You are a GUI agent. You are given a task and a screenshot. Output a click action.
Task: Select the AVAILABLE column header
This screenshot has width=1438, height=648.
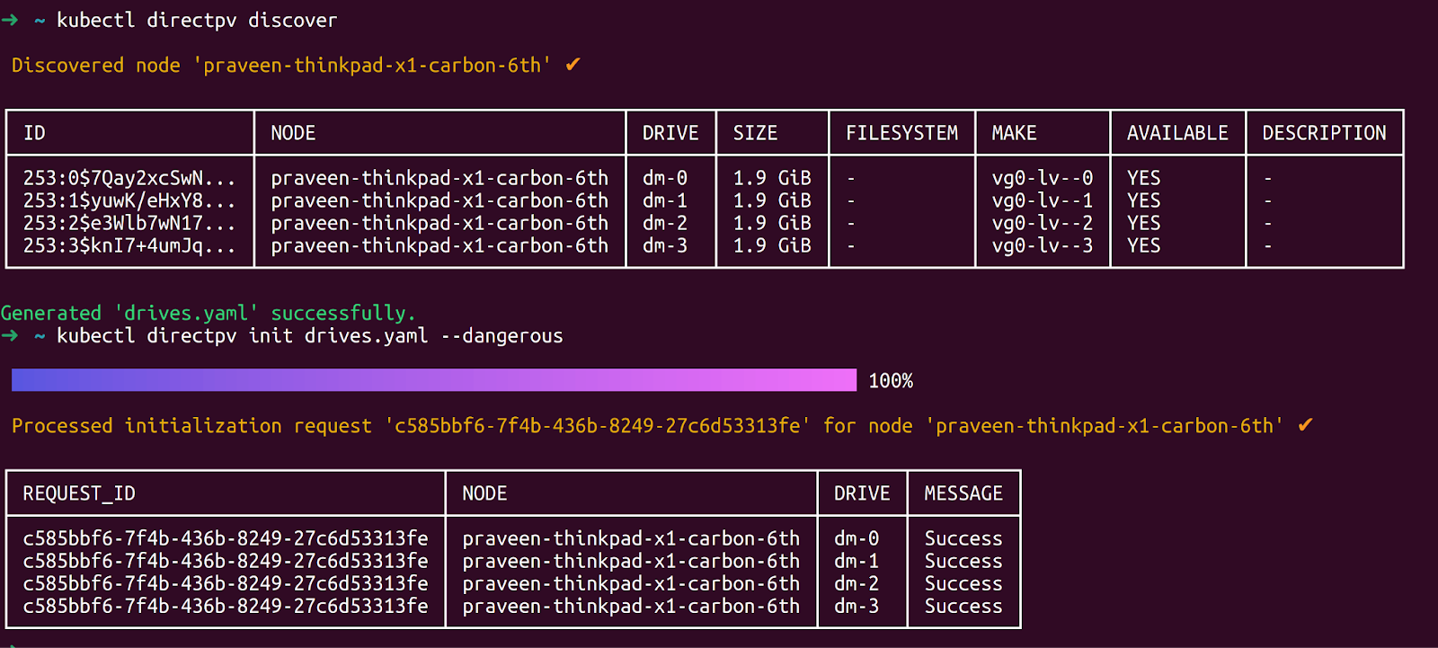1176,133
